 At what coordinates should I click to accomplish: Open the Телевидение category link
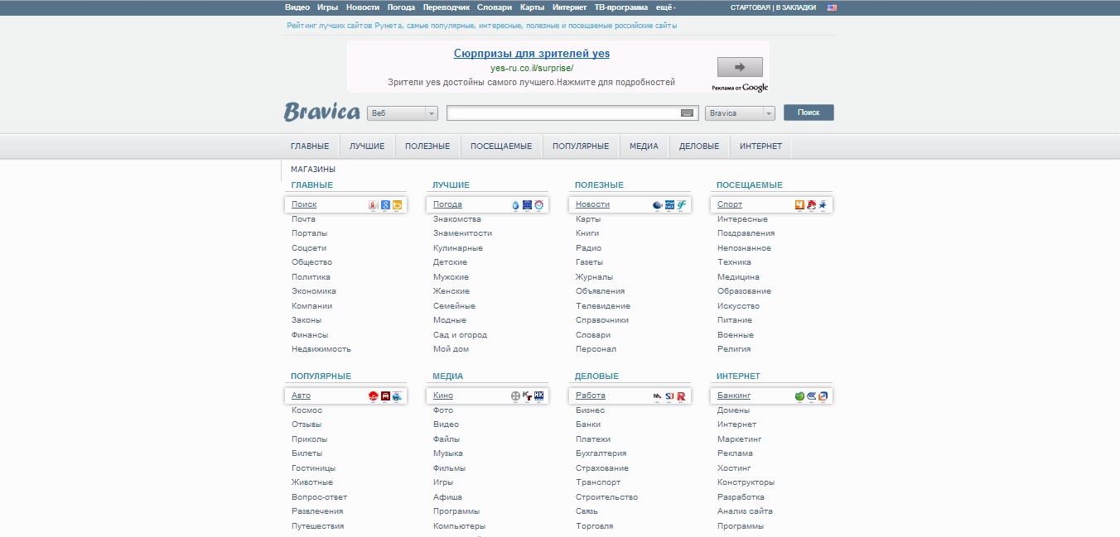pos(603,306)
